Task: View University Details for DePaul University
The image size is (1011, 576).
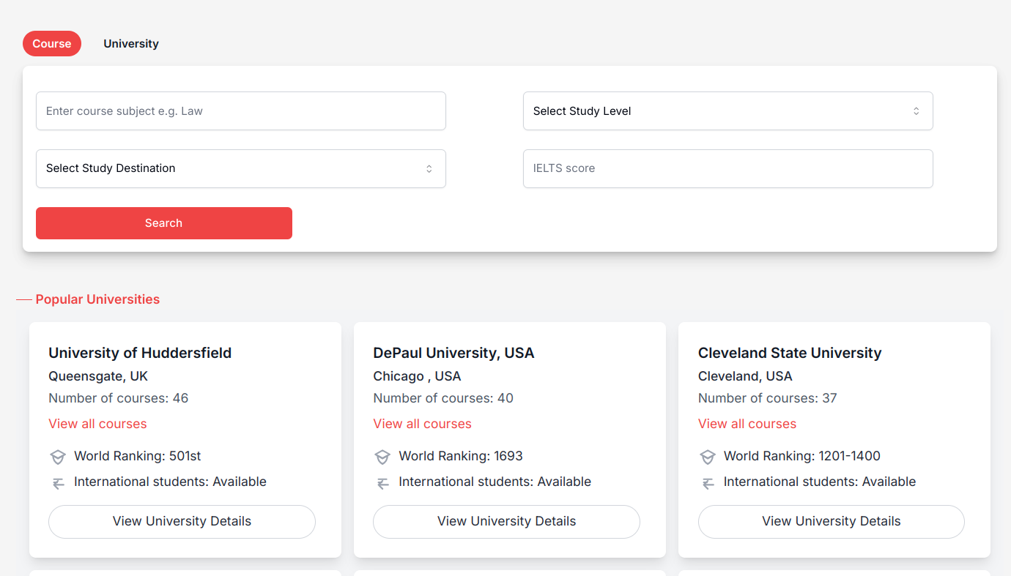Action: point(506,521)
